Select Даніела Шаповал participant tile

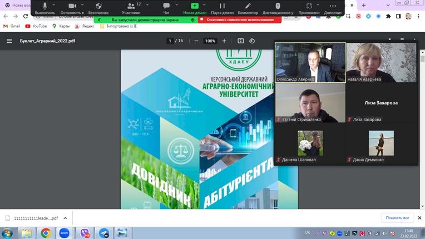[310, 143]
